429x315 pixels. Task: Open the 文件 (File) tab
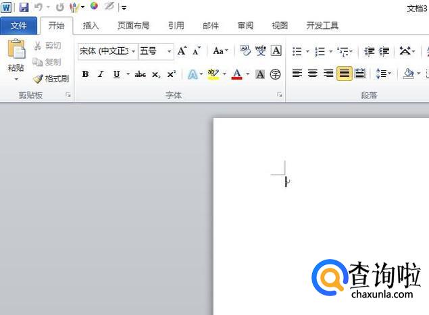pos(19,26)
